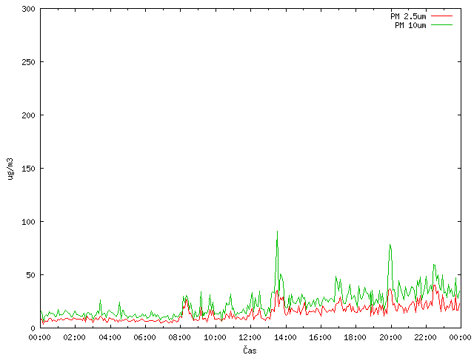This screenshot has width=474, height=355.
Task: Click the x-axis time label 04:00
Action: pyautogui.click(x=110, y=337)
